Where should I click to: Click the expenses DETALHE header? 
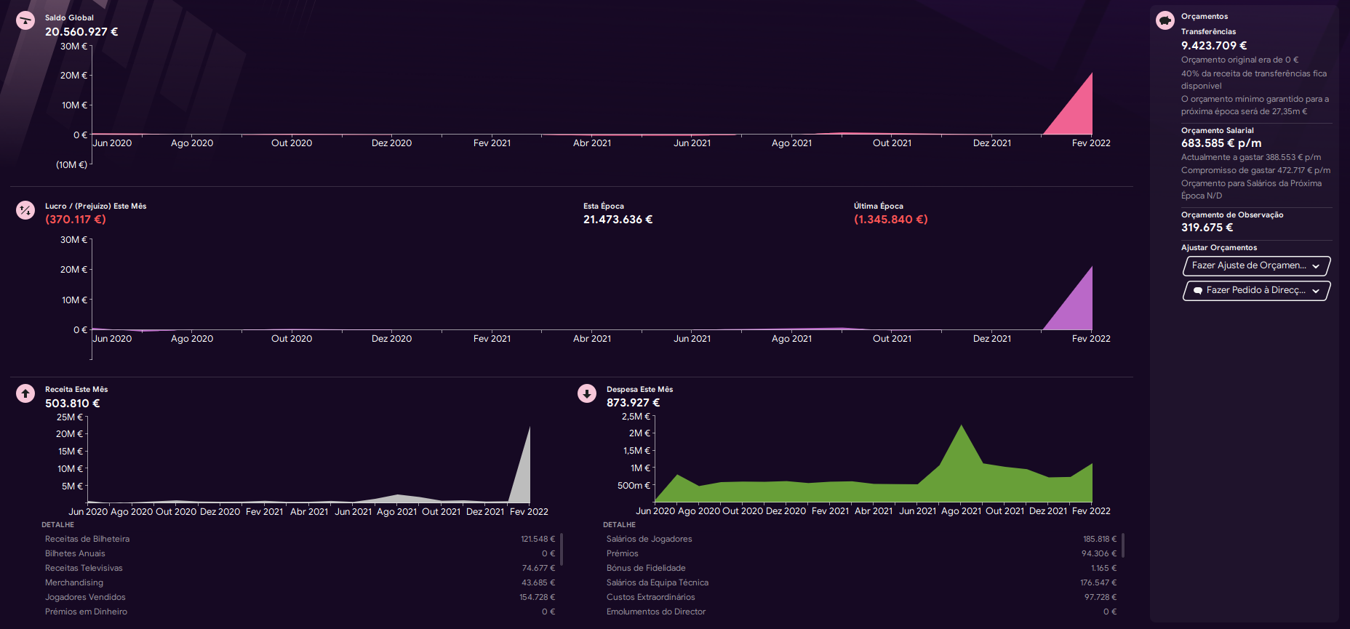click(620, 524)
